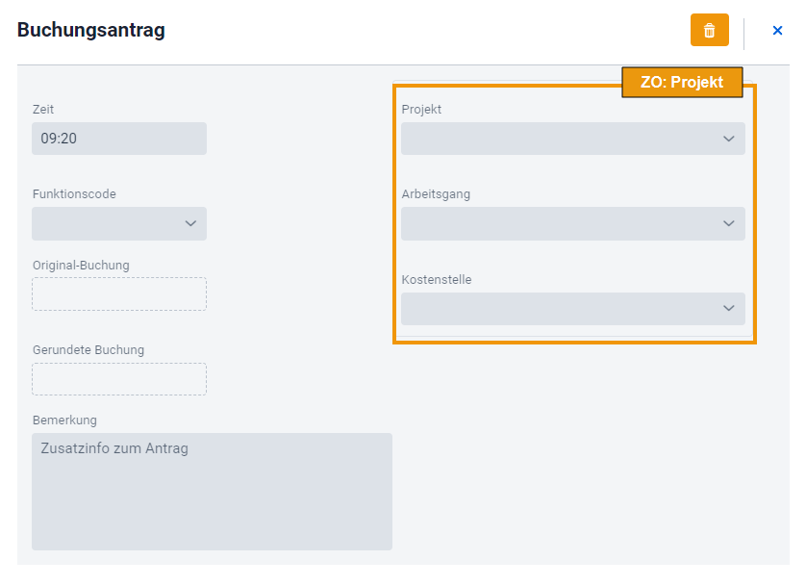Expand the Projekt dropdown chevron
Image resolution: width=806 pixels, height=586 pixels.
pyautogui.click(x=728, y=139)
